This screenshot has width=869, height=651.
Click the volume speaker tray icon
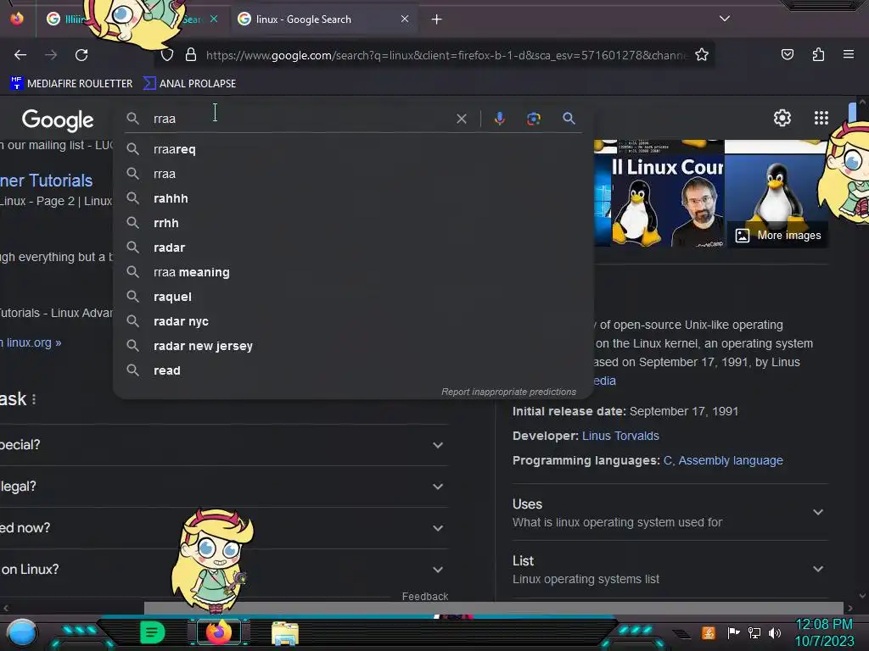[775, 632]
